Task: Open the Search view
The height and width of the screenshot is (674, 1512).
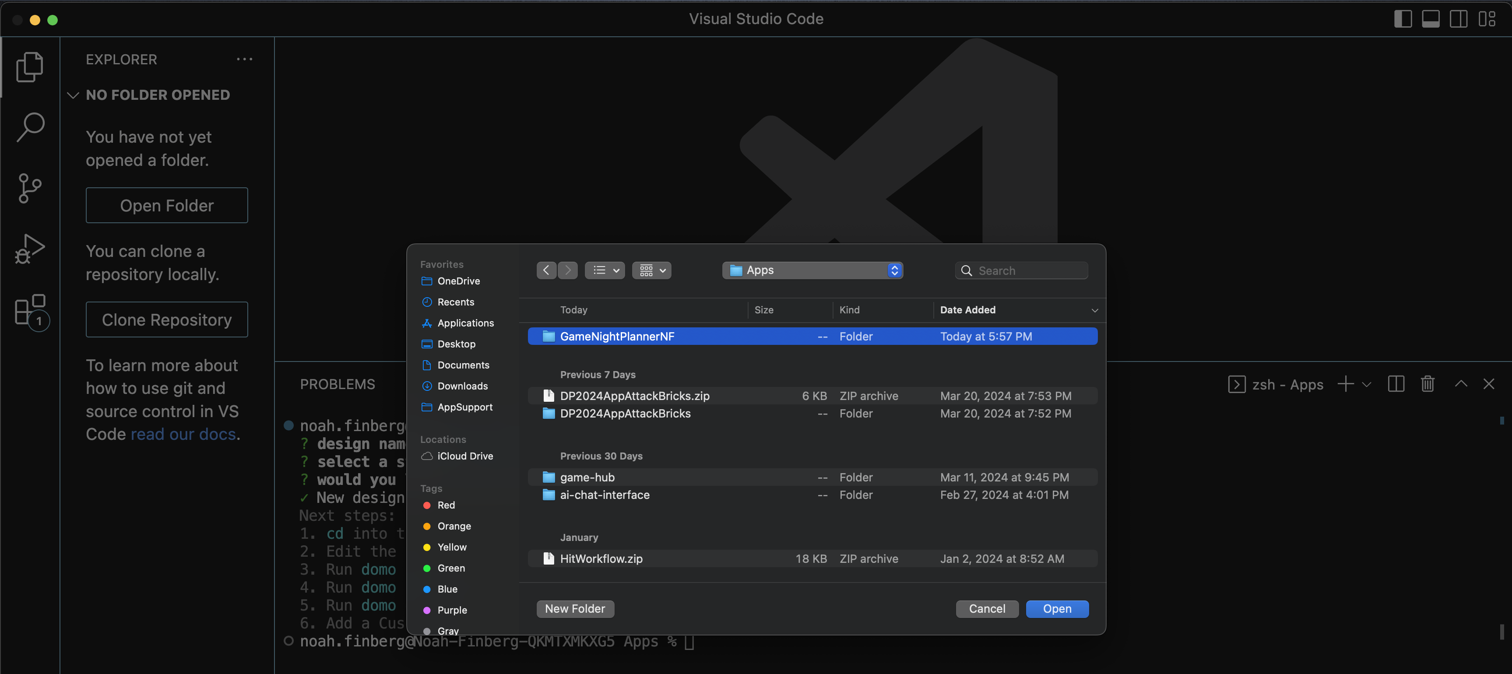Action: click(x=29, y=126)
